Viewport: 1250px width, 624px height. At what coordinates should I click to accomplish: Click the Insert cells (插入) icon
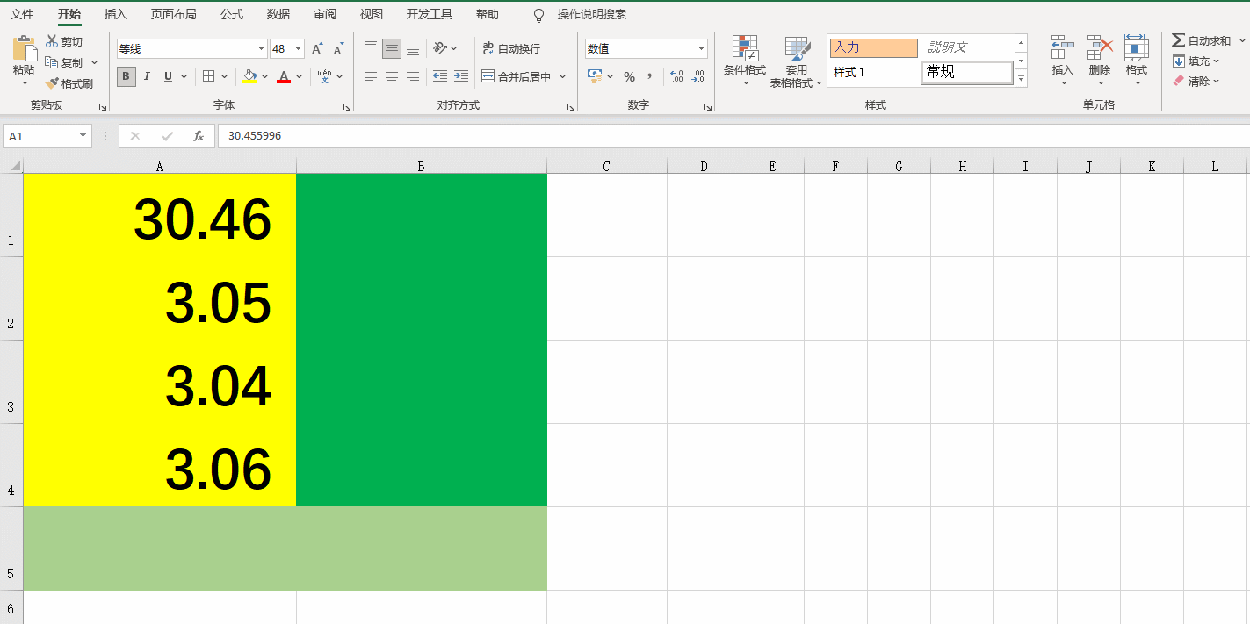click(x=1063, y=48)
